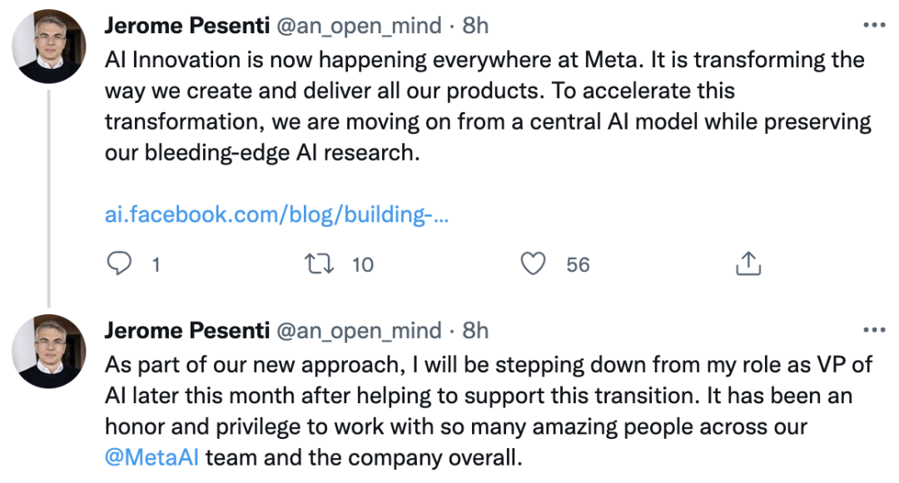899x483 pixels.
Task: Like the AI Innovation tweet
Action: click(x=533, y=264)
